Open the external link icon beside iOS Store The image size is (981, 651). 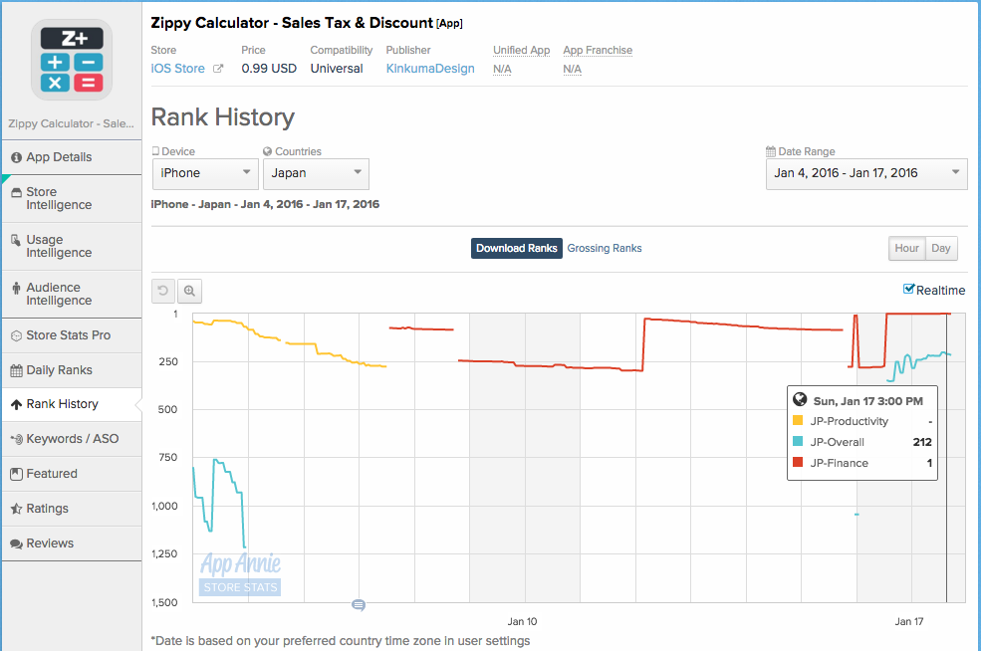pyautogui.click(x=218, y=69)
